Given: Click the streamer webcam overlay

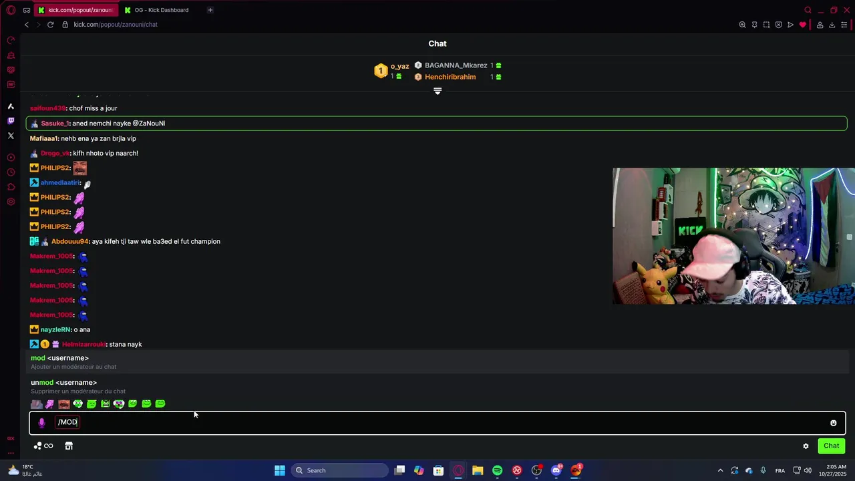Looking at the screenshot, I should click(733, 236).
